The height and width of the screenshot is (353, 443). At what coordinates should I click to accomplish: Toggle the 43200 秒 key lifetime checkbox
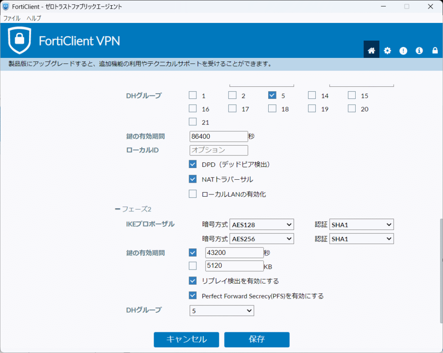pyautogui.click(x=193, y=252)
